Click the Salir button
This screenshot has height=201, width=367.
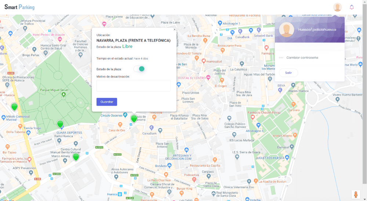click(288, 73)
